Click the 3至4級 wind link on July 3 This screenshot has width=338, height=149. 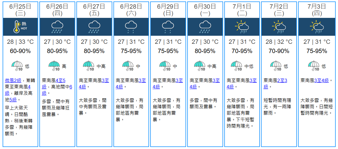321,80
